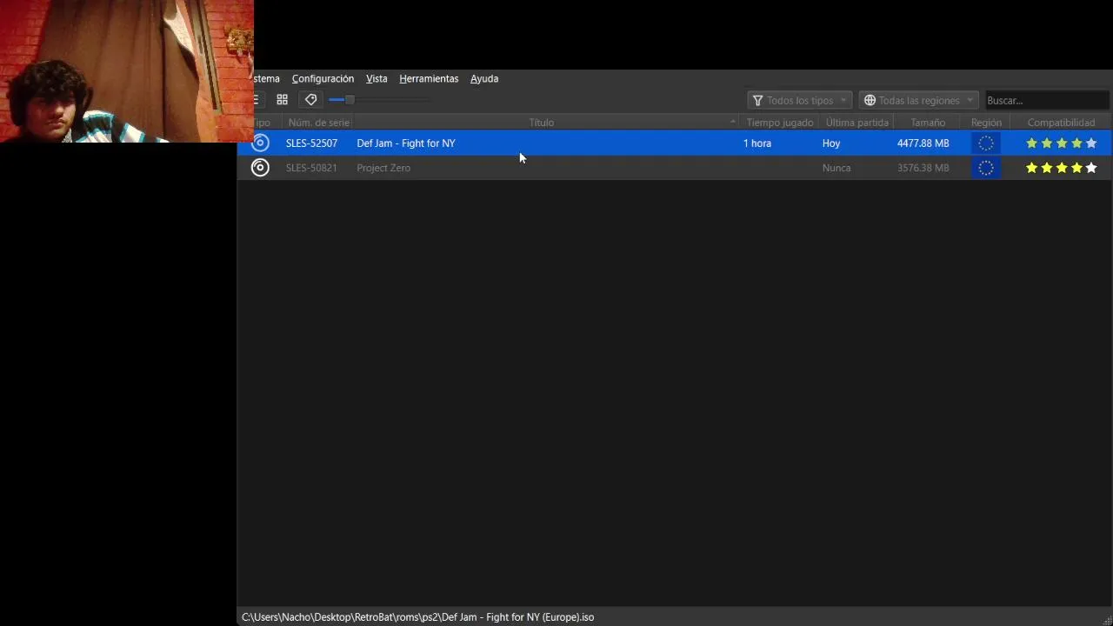
Task: Open the Herramientas menu
Action: point(429,78)
